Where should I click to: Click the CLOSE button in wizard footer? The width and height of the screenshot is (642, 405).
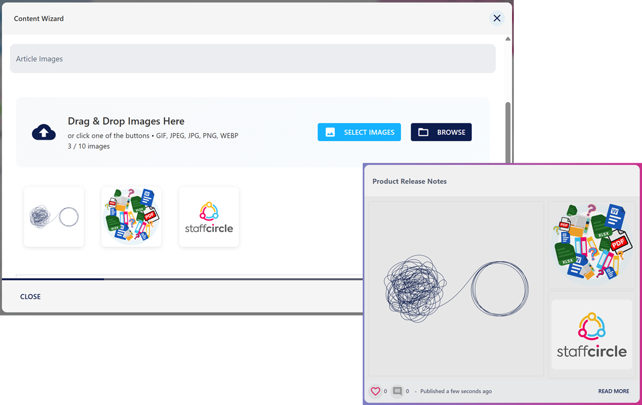[30, 297]
